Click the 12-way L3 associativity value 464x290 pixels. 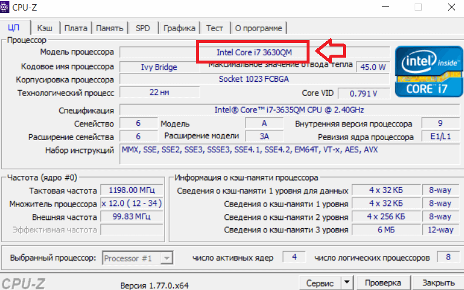point(441,229)
